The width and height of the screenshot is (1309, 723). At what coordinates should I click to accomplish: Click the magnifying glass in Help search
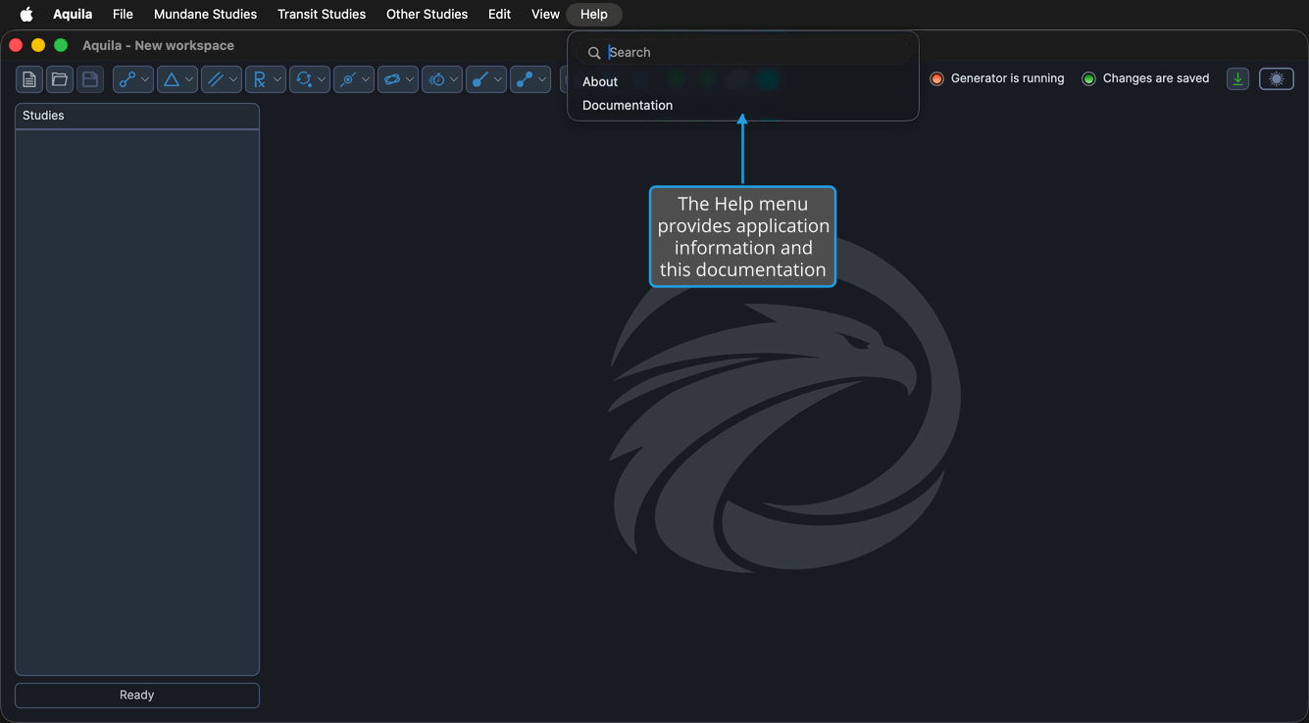point(594,53)
